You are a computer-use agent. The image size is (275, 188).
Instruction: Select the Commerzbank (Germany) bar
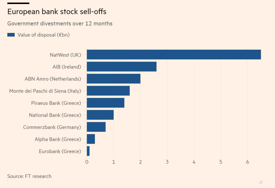pos(96,127)
